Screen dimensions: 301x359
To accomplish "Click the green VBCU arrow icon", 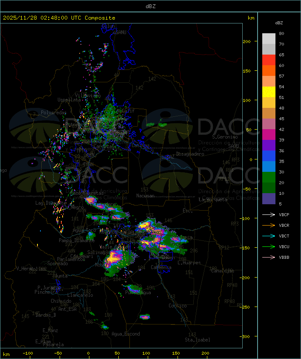I will click(x=269, y=246).
